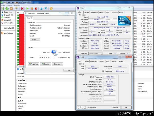Click Diagnose in Local Area Connection Status
Viewport: 154px width, 116px height.
pos(57,64)
